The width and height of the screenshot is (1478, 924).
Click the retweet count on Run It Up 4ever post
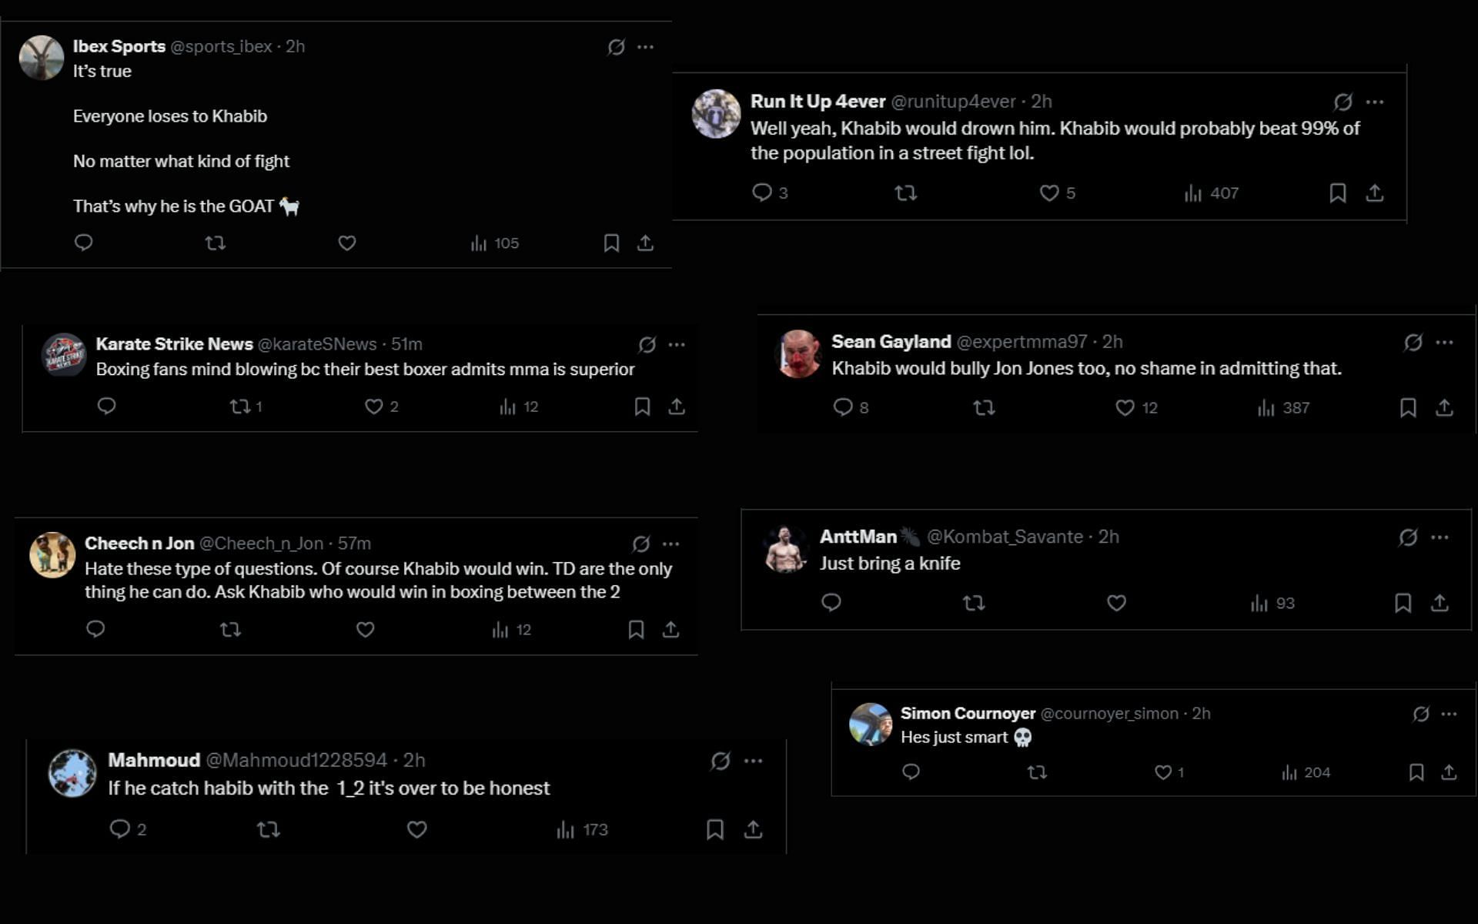pyautogui.click(x=905, y=192)
